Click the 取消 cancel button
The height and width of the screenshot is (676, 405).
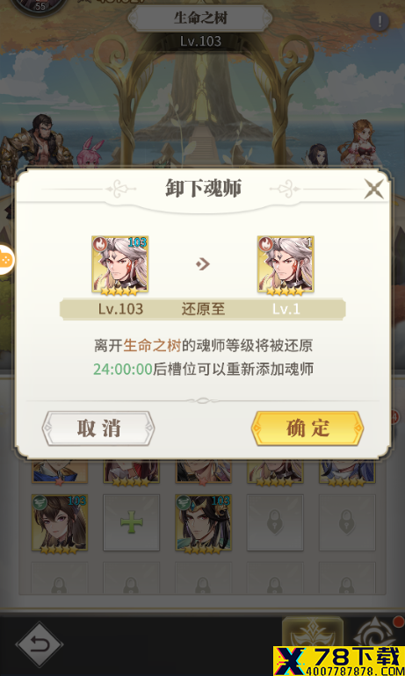pyautogui.click(x=98, y=428)
